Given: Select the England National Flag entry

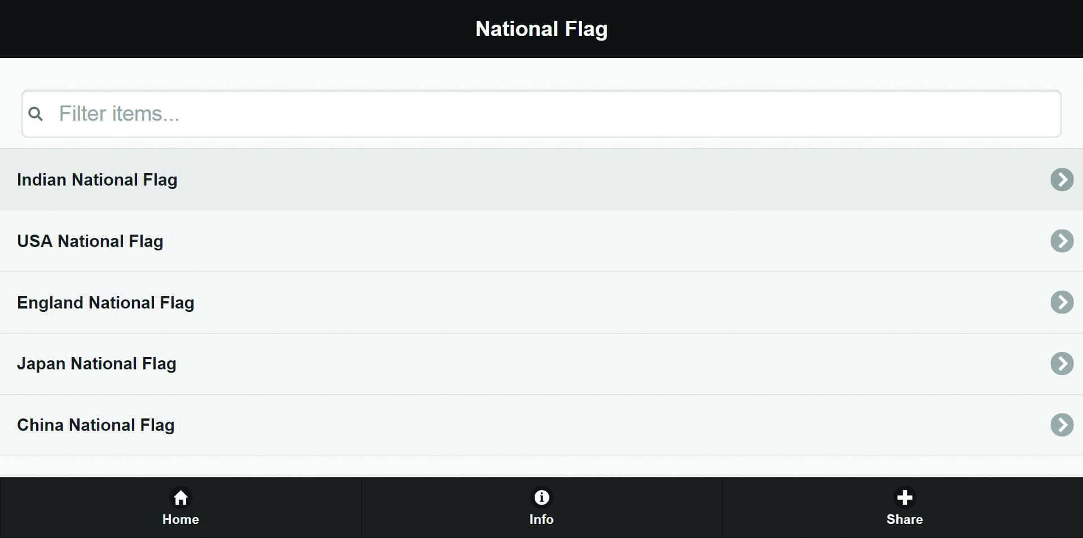Looking at the screenshot, I should (x=105, y=303).
